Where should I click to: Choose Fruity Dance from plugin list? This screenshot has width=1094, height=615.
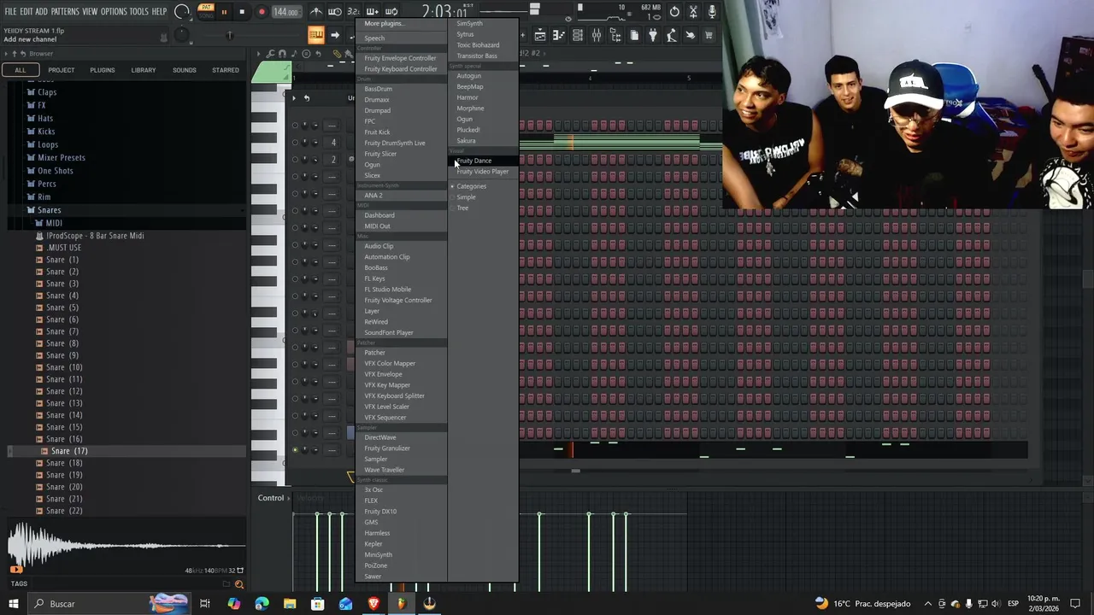point(474,161)
